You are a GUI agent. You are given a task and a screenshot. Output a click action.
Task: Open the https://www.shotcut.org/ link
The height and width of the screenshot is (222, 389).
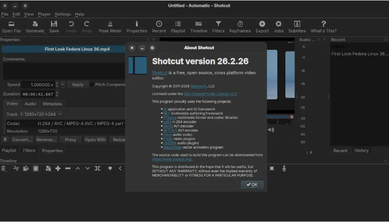pyautogui.click(x=172, y=159)
